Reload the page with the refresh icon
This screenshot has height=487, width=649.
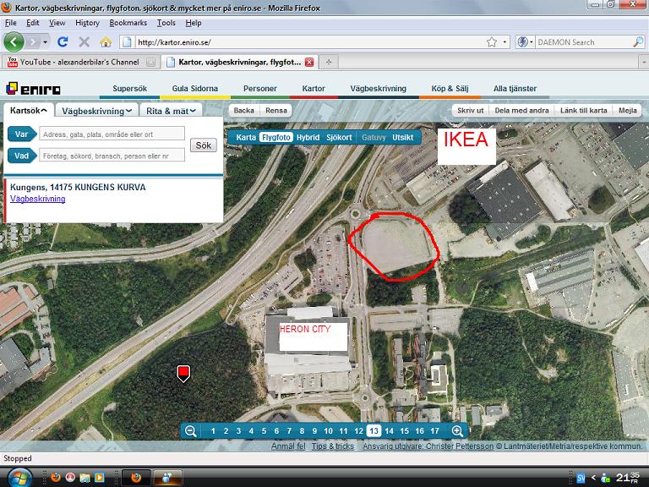click(63, 41)
